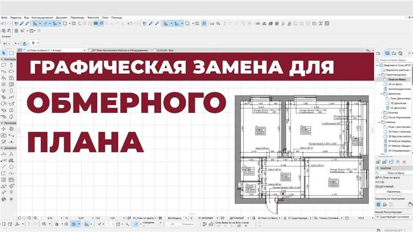Open the Фильтр Реконструкции dropdown in the navigator
Image resolution: width=413 pixels, height=232 pixels.
394,217
